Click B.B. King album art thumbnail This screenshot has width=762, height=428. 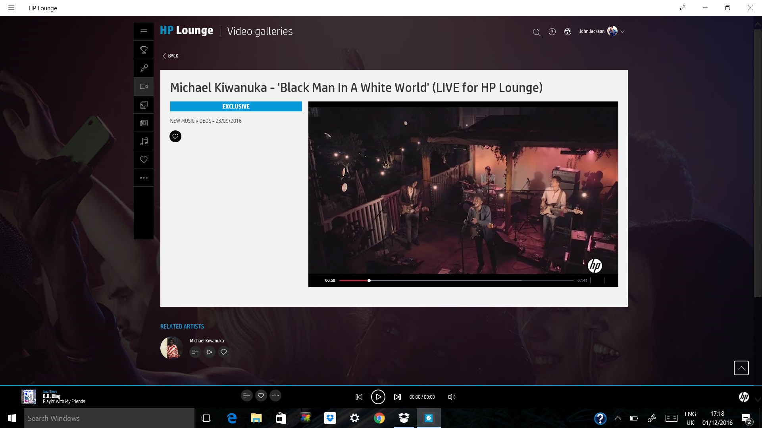point(29,397)
